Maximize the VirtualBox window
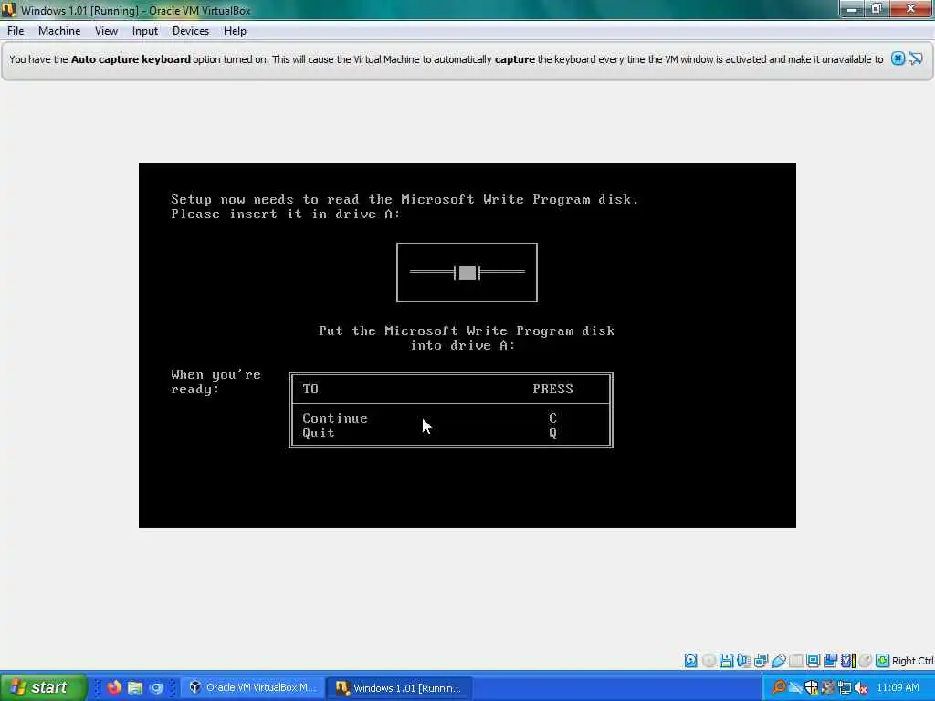Image resolution: width=935 pixels, height=701 pixels. tap(876, 9)
